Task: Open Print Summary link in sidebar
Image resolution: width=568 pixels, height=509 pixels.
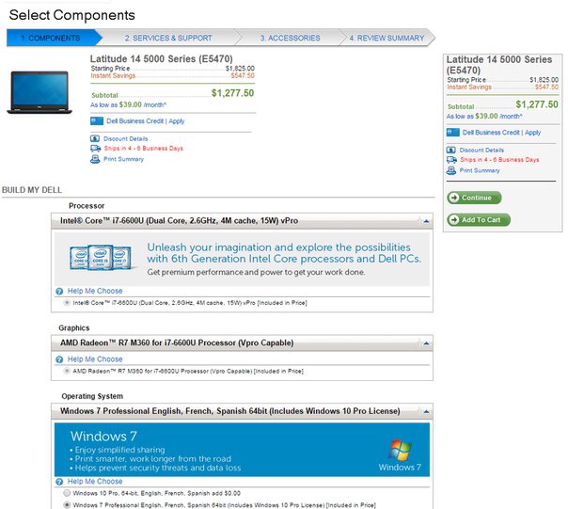Action: pos(480,170)
